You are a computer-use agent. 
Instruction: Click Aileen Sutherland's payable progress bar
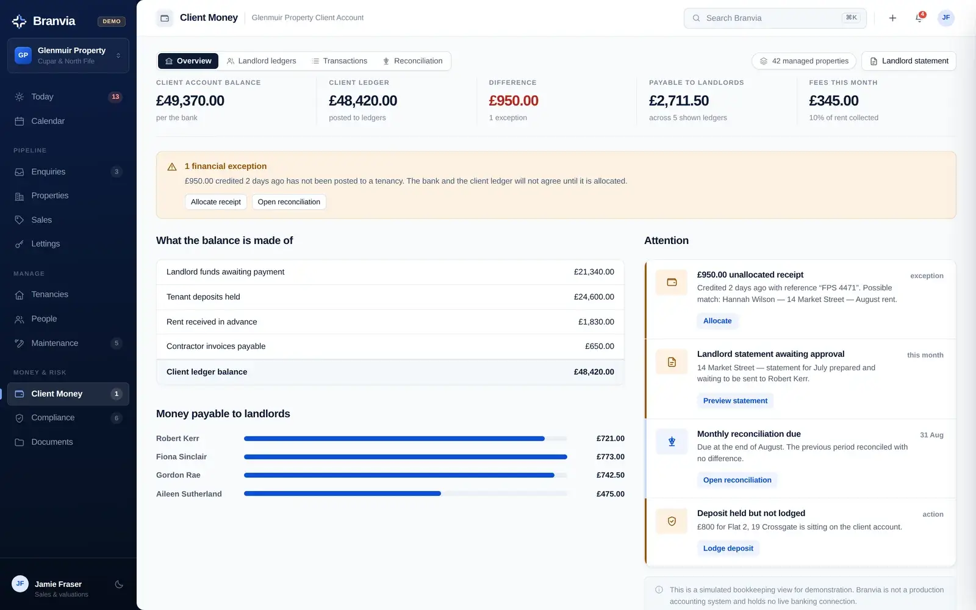point(406,494)
